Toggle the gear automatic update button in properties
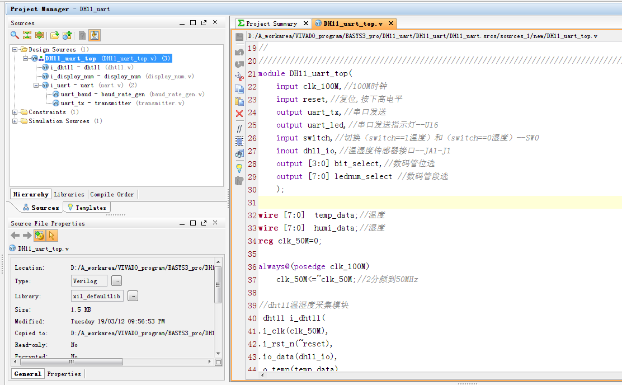This screenshot has width=622, height=385. [39, 236]
